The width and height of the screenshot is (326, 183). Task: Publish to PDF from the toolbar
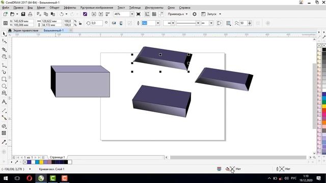coord(107,14)
